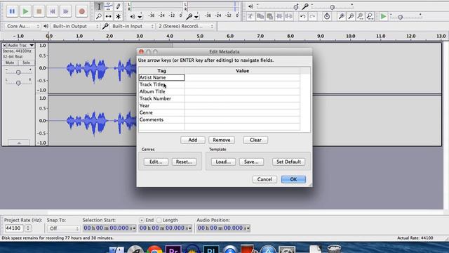Select the End radio button
The width and height of the screenshot is (449, 253).
[x=142, y=220]
